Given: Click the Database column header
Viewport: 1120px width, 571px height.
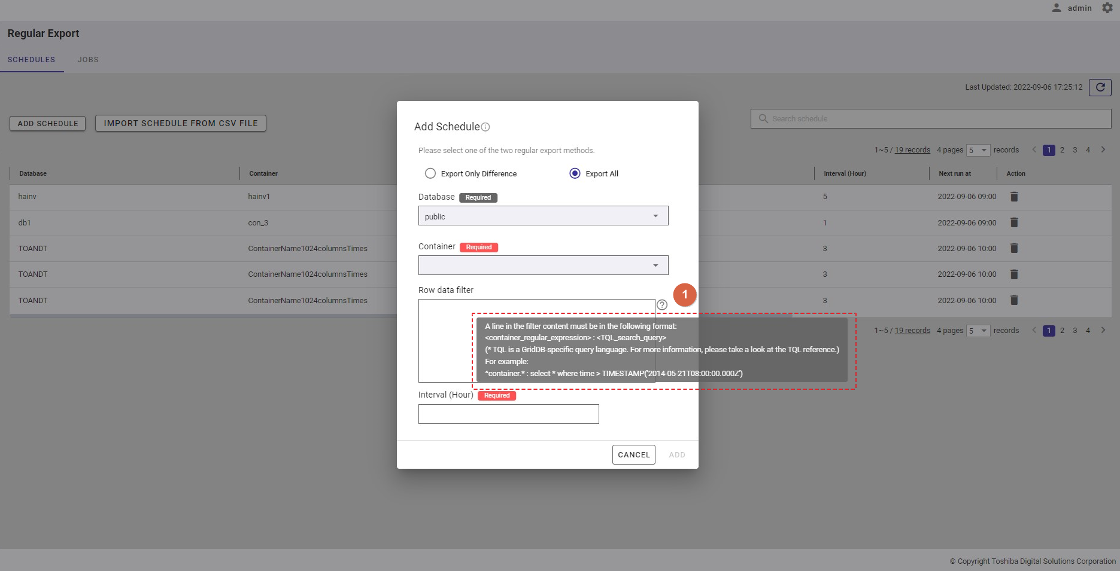Looking at the screenshot, I should [33, 173].
